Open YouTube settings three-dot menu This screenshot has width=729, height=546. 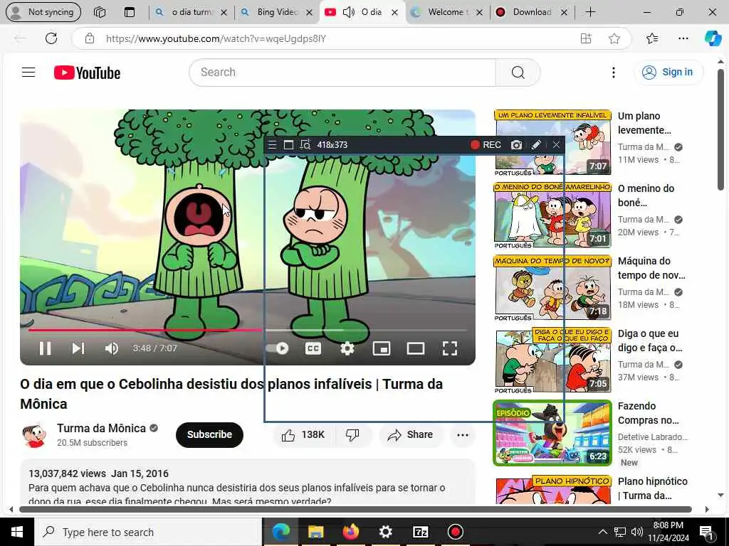(614, 73)
